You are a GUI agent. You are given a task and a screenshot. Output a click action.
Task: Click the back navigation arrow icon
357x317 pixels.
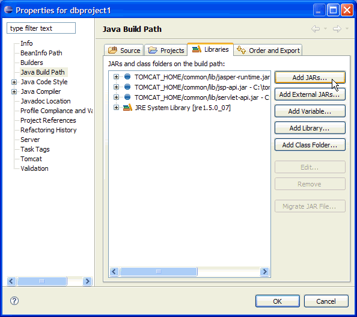point(316,29)
